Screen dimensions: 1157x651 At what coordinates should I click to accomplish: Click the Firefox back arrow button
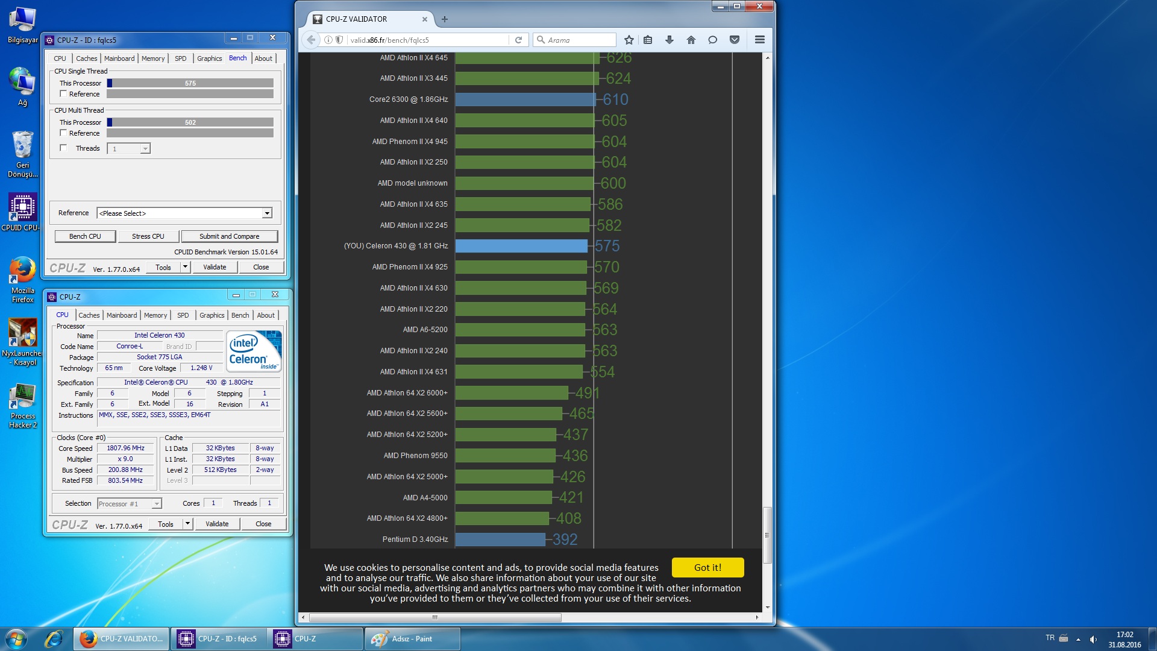(x=311, y=40)
